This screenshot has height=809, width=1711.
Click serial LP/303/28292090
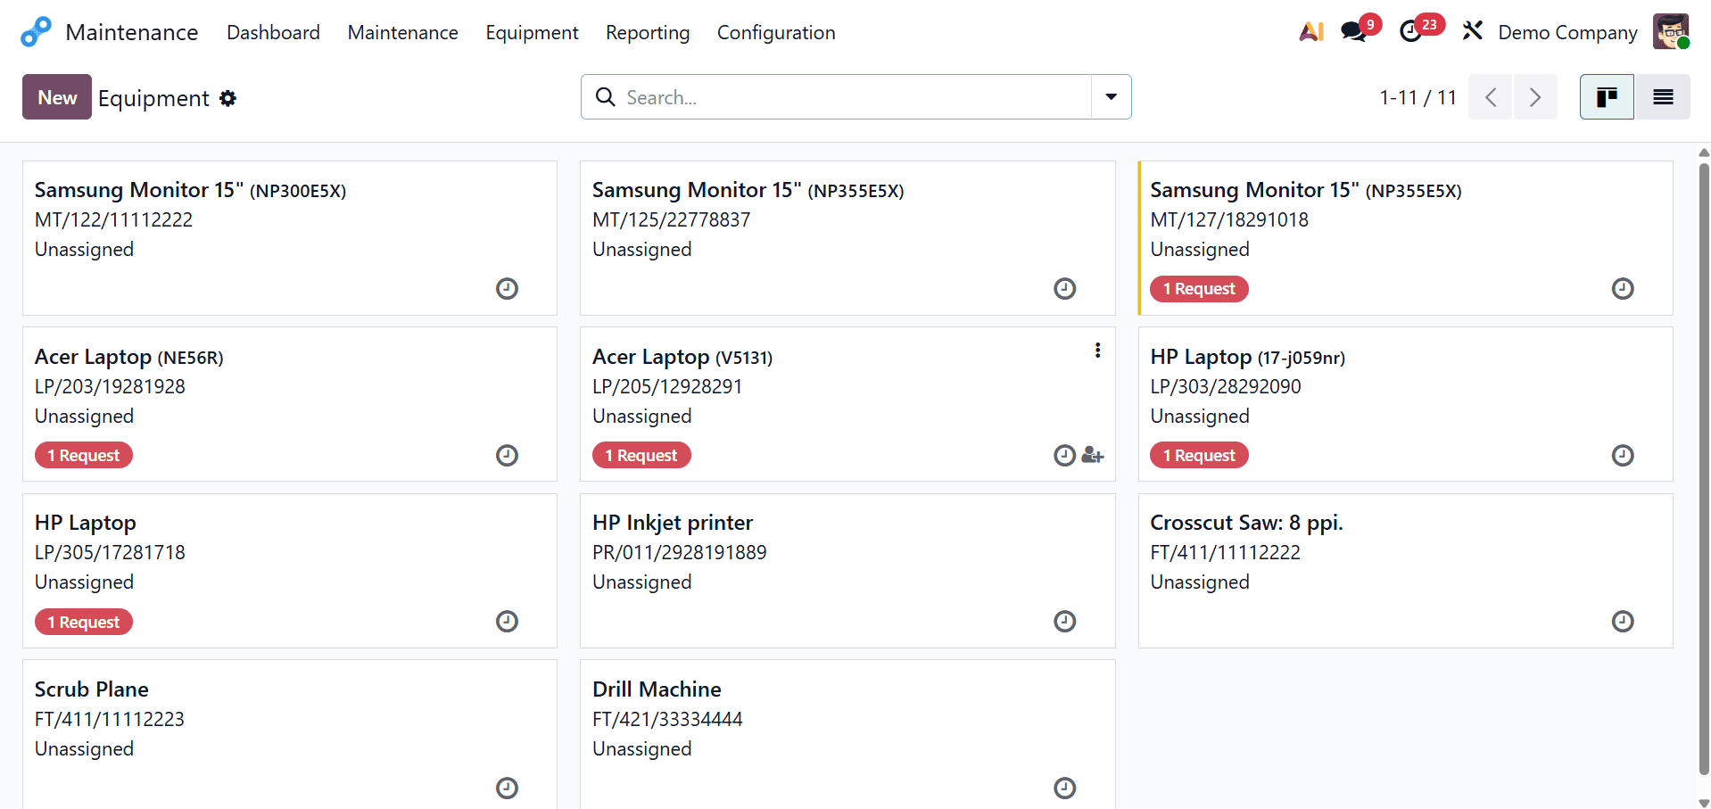coord(1226,386)
